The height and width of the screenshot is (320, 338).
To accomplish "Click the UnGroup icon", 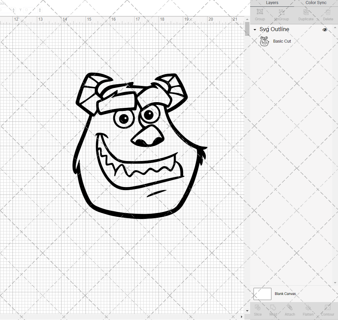I will pos(281,14).
